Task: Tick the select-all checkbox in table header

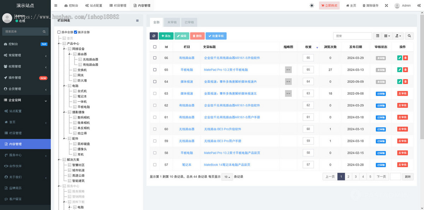Action: pos(154,46)
